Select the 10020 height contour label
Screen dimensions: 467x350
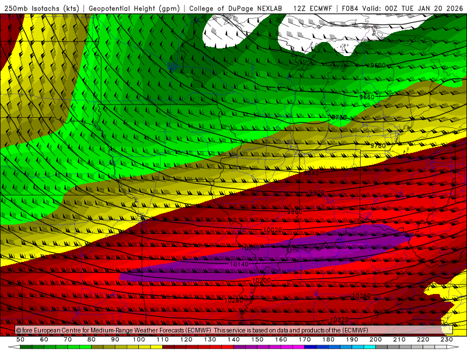click(x=273, y=230)
